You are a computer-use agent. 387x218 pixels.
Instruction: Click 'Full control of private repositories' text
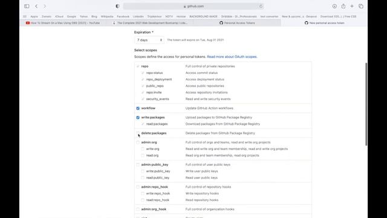click(x=210, y=66)
